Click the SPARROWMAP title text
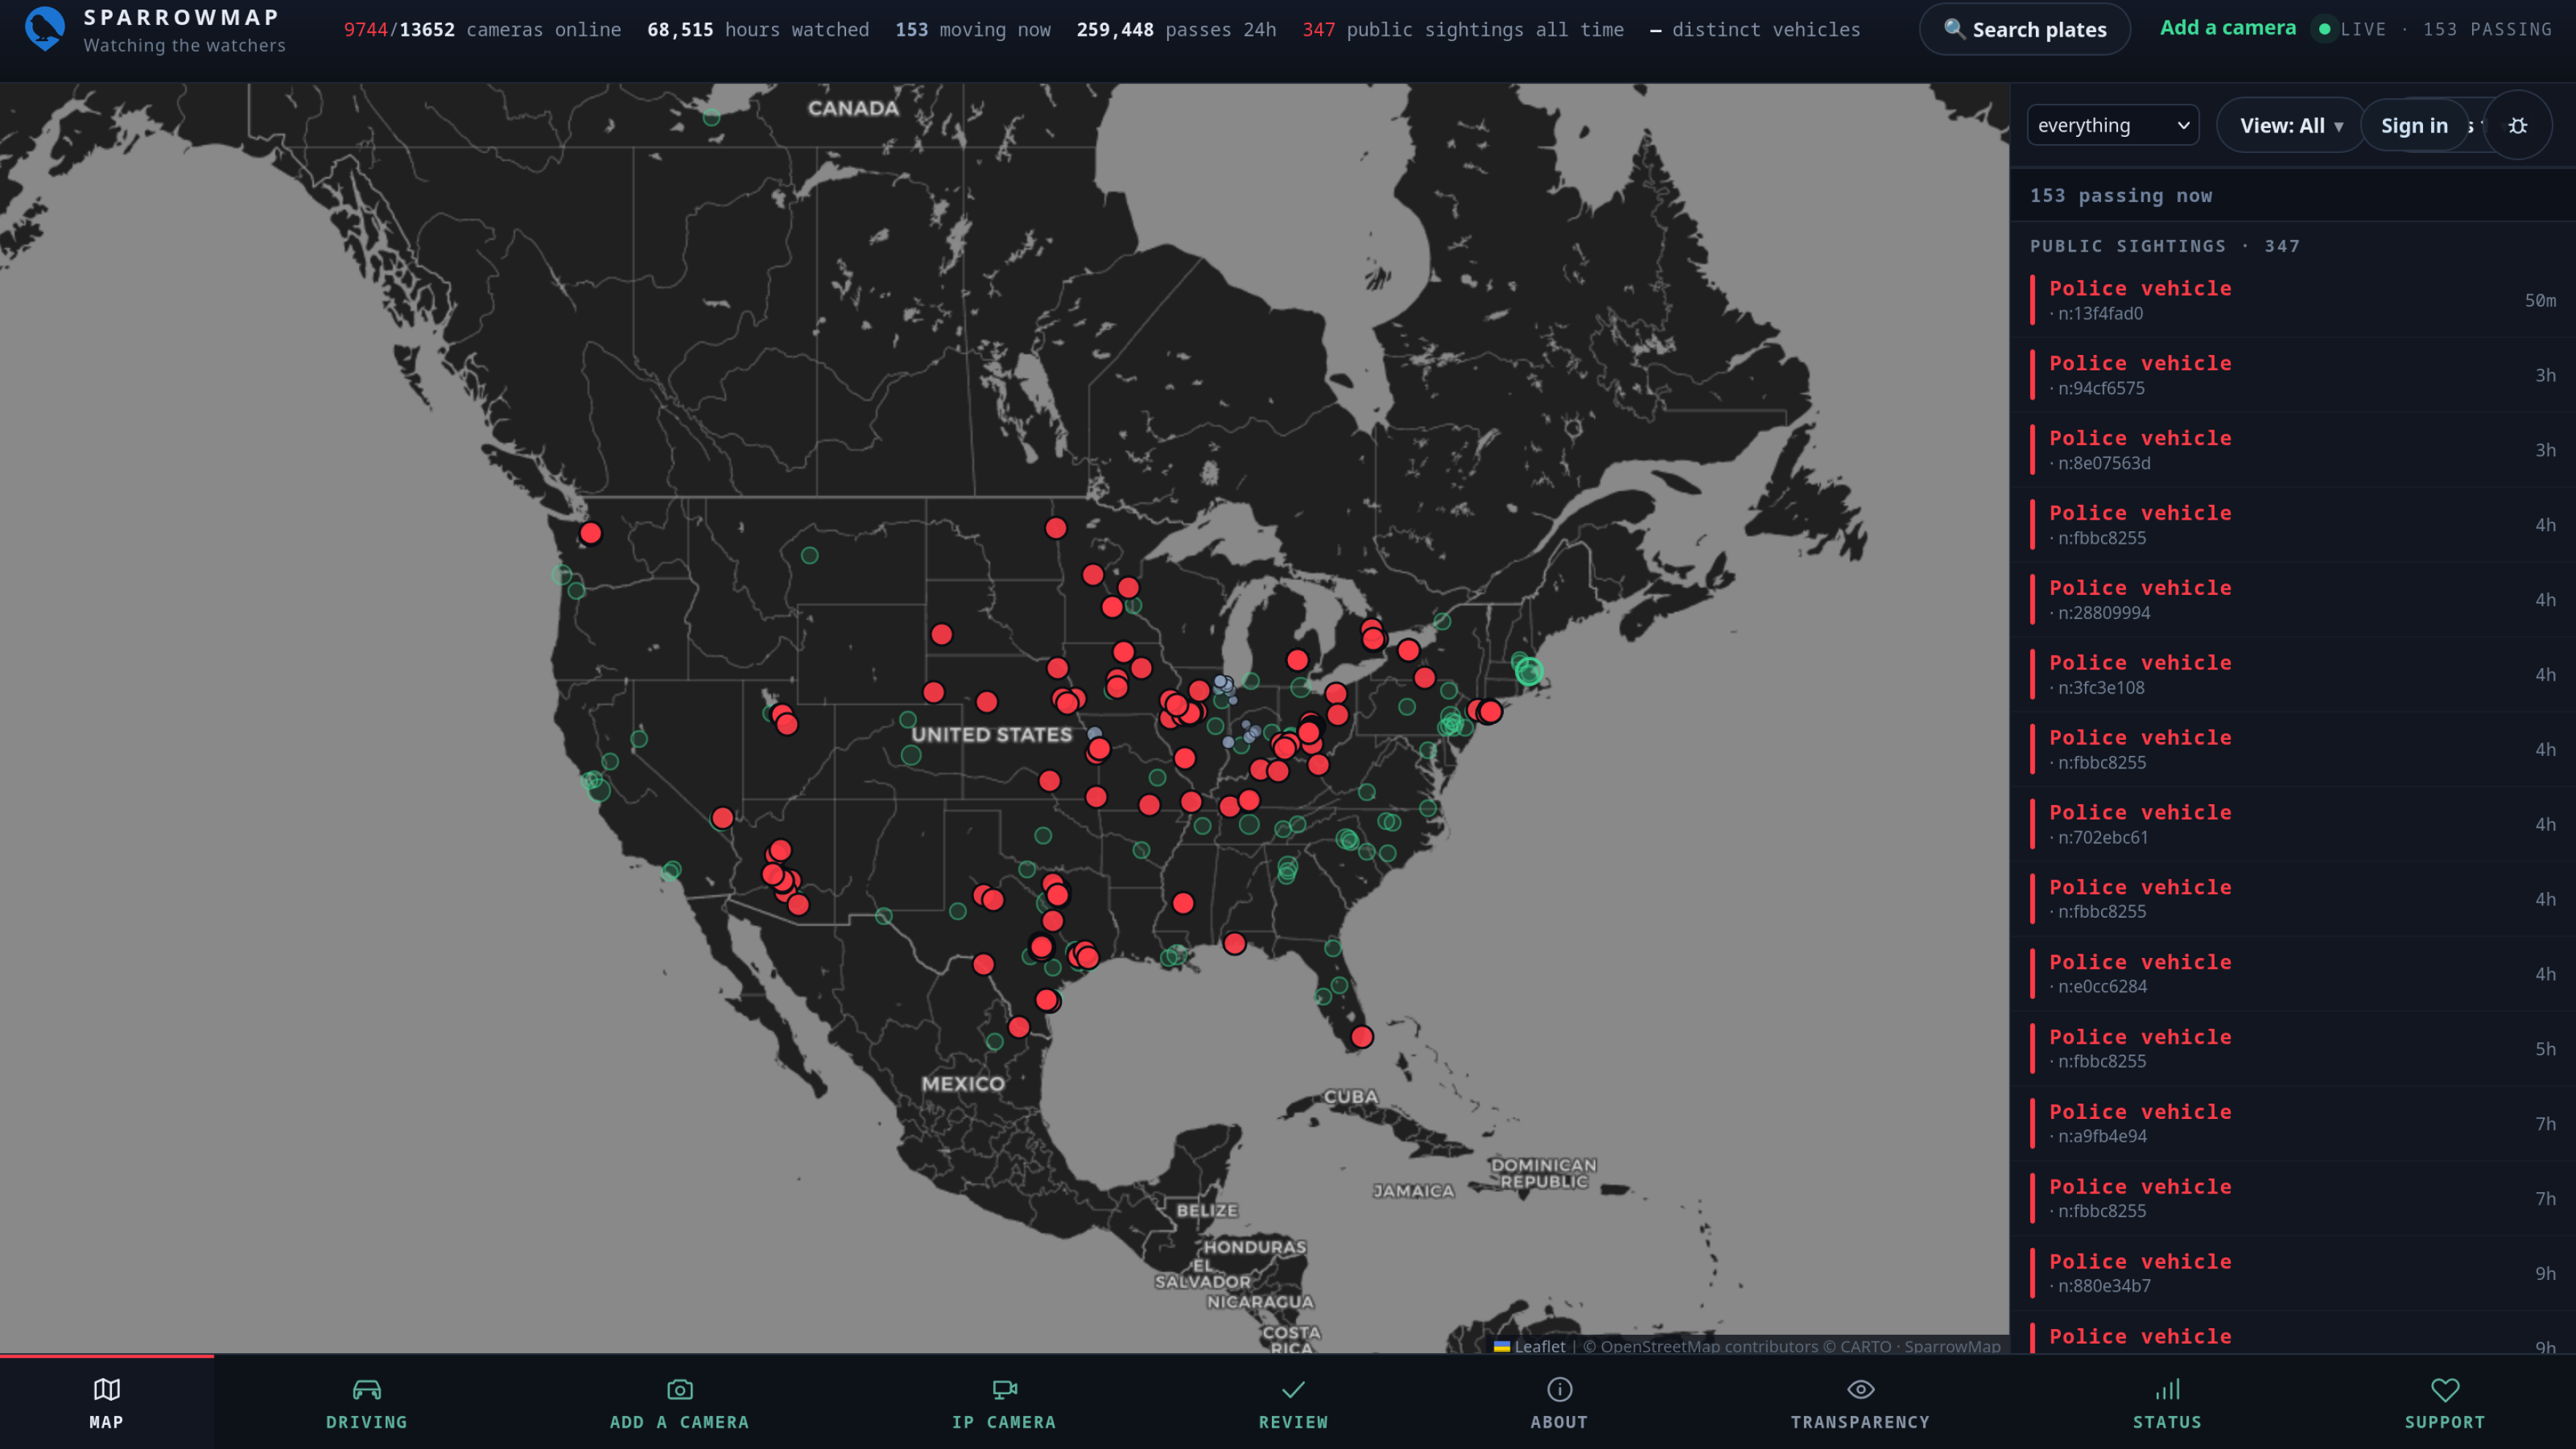 (x=182, y=17)
